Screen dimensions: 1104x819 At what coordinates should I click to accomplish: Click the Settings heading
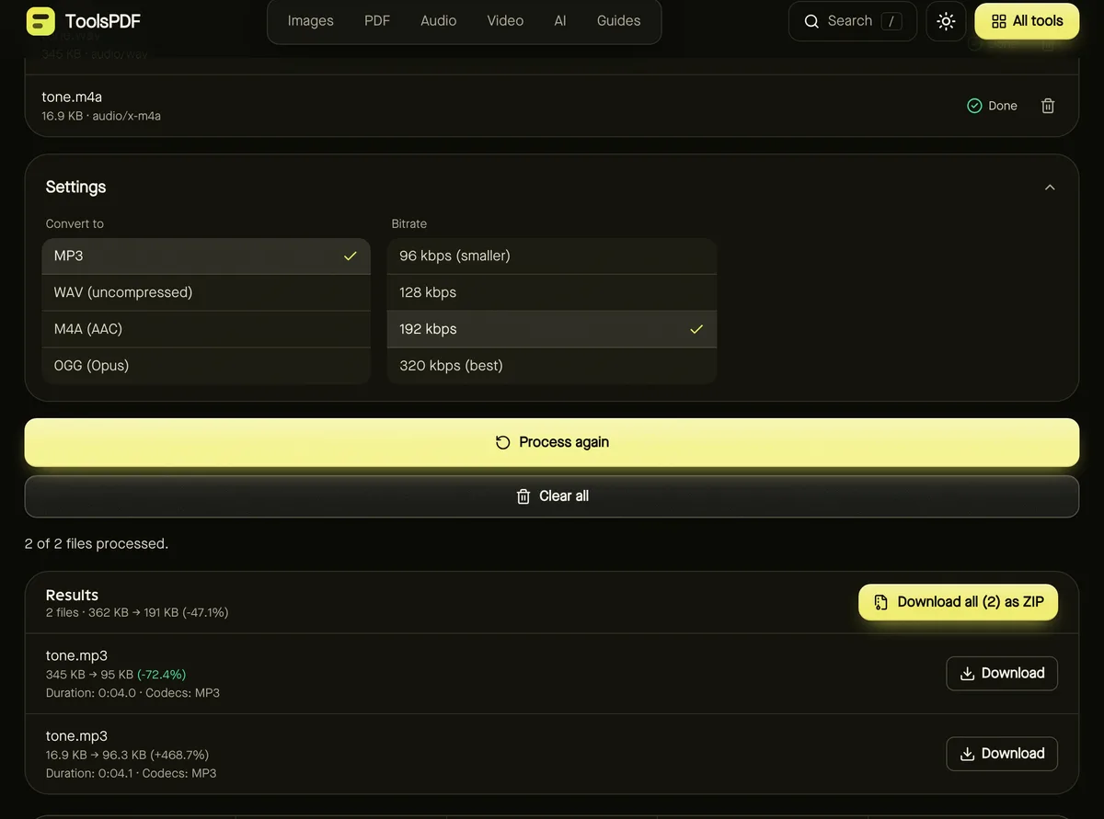[x=75, y=188]
